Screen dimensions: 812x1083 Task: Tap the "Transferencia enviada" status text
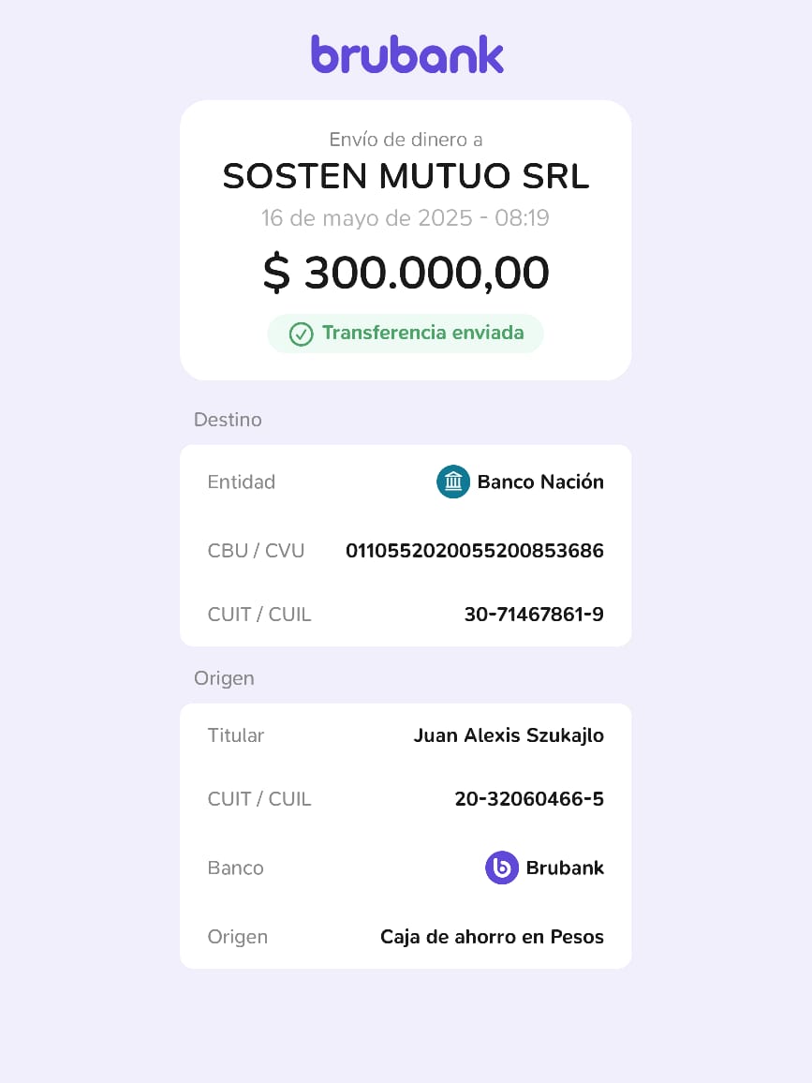click(x=422, y=334)
